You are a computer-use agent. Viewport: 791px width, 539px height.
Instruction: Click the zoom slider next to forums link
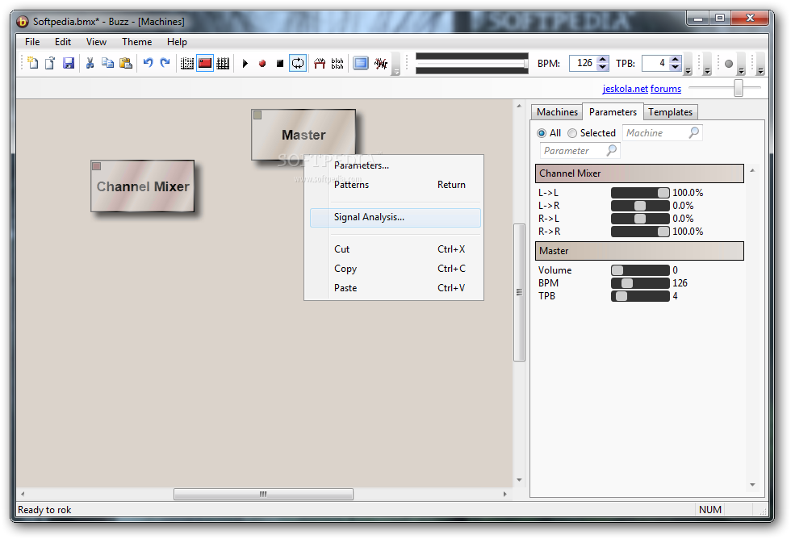725,88
